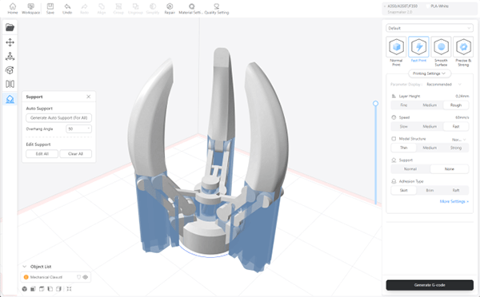Close the Support panel
The width and height of the screenshot is (480, 297).
click(89, 97)
